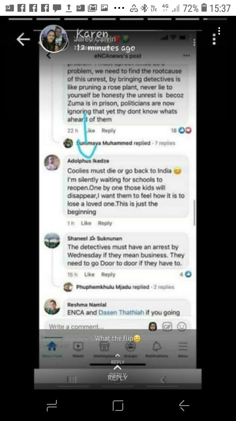The width and height of the screenshot is (236, 421).
Task: Open the GIF picker in comment box
Action: (167, 326)
